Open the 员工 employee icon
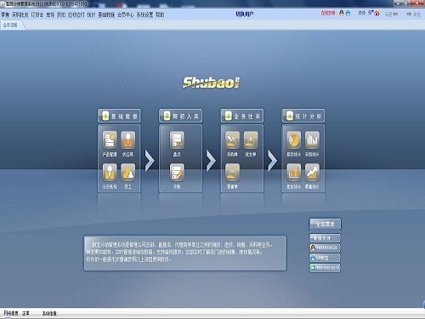The image size is (425, 319). click(127, 173)
